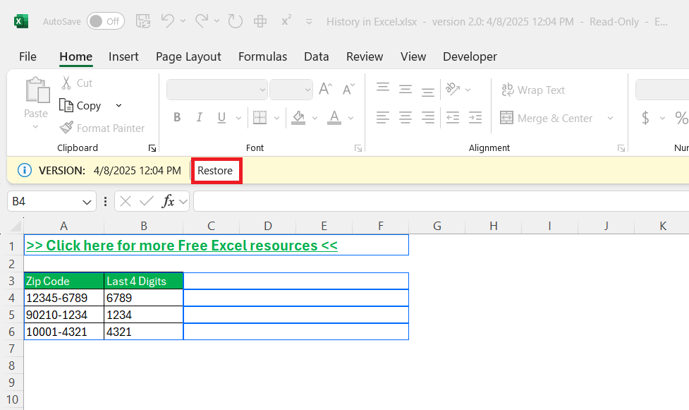Image resolution: width=689 pixels, height=410 pixels.
Task: Click the Increase Font Size icon
Action: coord(325,89)
